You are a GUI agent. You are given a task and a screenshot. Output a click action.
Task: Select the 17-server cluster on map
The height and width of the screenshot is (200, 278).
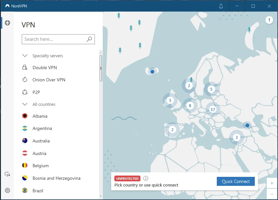(x=213, y=110)
